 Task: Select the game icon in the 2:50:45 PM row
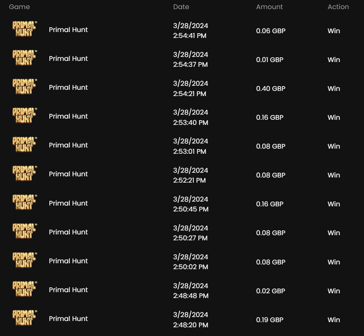tap(24, 203)
